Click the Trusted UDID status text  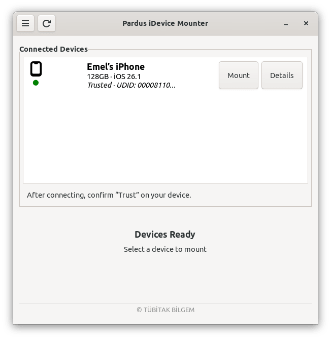pos(131,85)
